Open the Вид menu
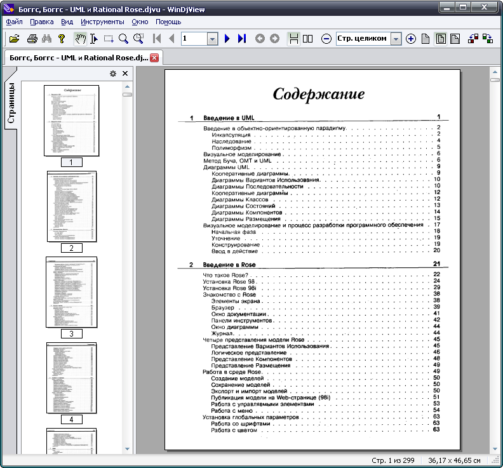The image size is (503, 468). (x=67, y=22)
